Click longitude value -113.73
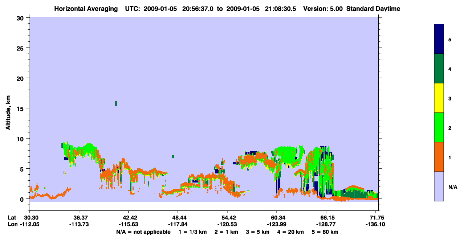The width and height of the screenshot is (472, 242). click(x=79, y=224)
